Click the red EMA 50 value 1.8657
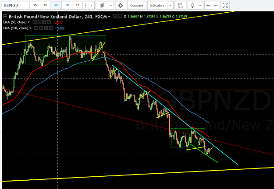The width and height of the screenshot is (274, 189). pos(58,22)
